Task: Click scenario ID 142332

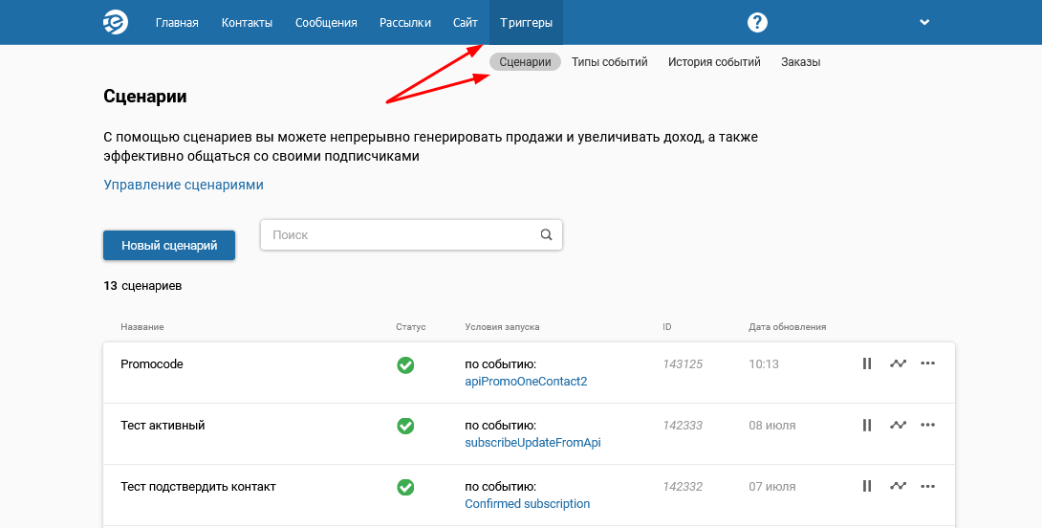Action: pos(683,487)
